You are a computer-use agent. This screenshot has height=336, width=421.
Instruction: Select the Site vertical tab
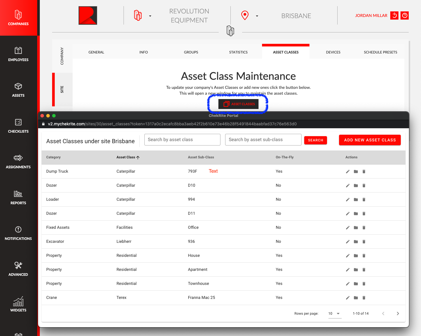(62, 89)
